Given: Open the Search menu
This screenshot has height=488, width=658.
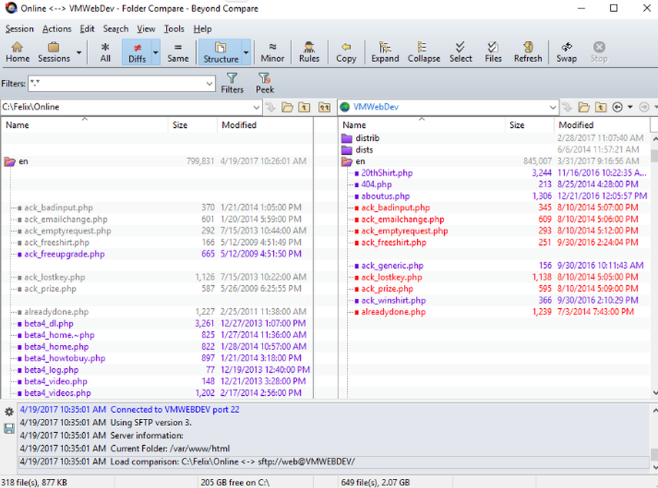Looking at the screenshot, I should pyautogui.click(x=115, y=29).
